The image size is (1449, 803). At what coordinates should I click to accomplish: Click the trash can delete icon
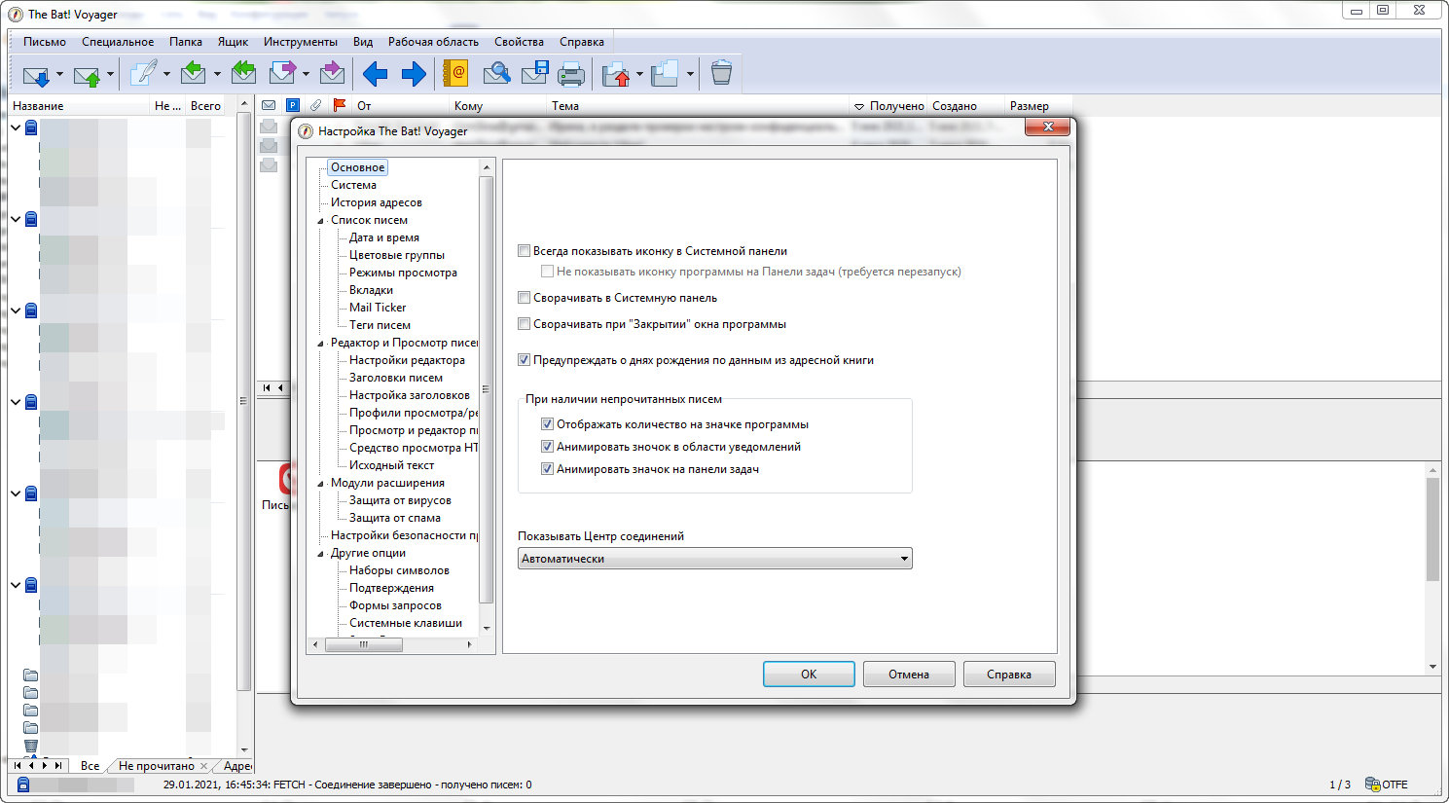[721, 74]
